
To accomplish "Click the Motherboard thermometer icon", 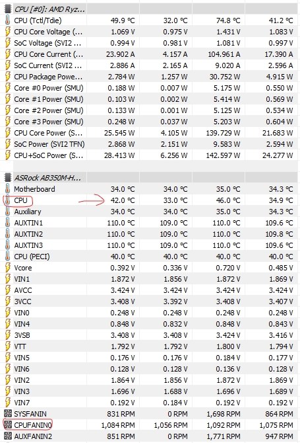I will coord(8,189).
